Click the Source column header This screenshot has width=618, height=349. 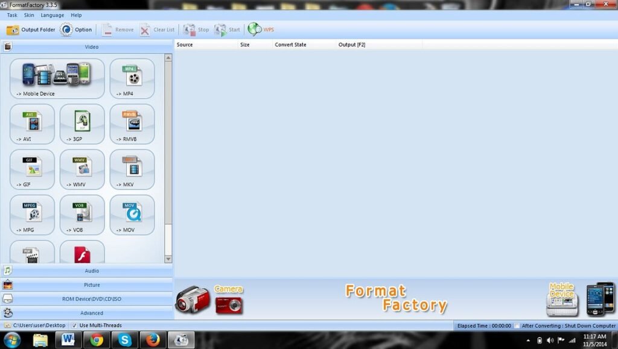pyautogui.click(x=206, y=45)
